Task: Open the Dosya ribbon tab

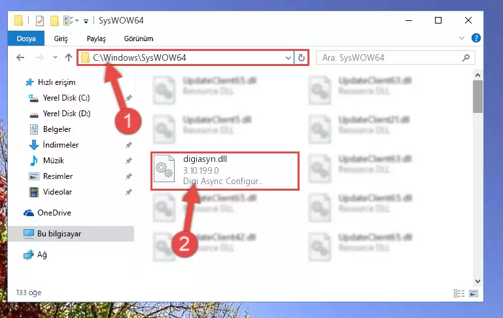Action: point(26,39)
